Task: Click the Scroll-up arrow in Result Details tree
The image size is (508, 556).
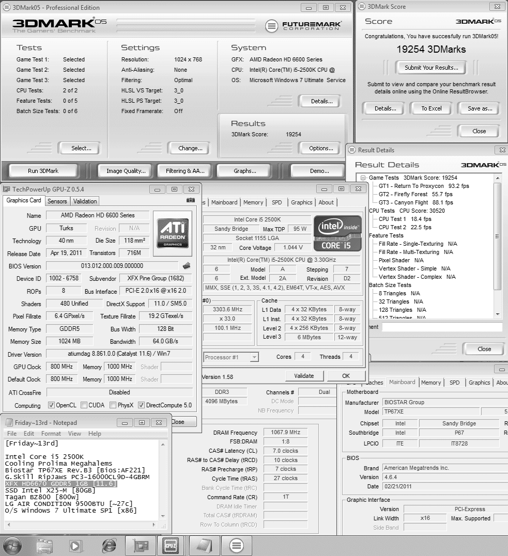Action: (498, 177)
